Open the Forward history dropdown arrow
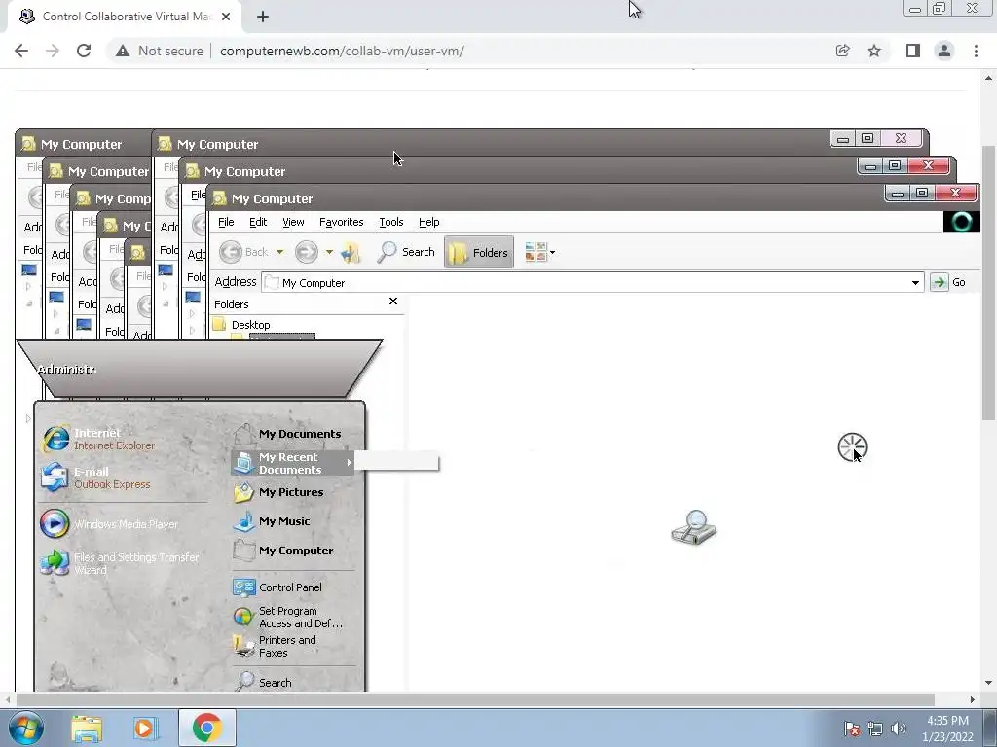This screenshot has height=747, width=997. (329, 252)
